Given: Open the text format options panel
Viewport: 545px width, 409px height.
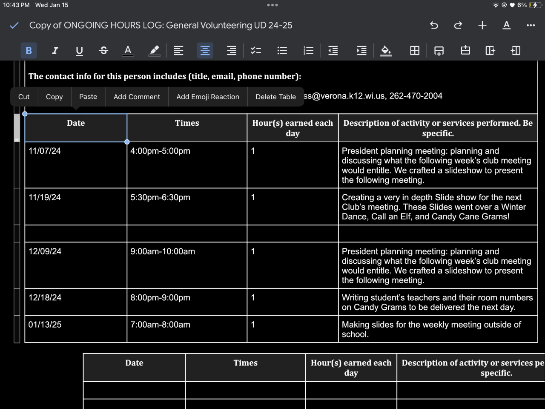Looking at the screenshot, I should click(506, 26).
